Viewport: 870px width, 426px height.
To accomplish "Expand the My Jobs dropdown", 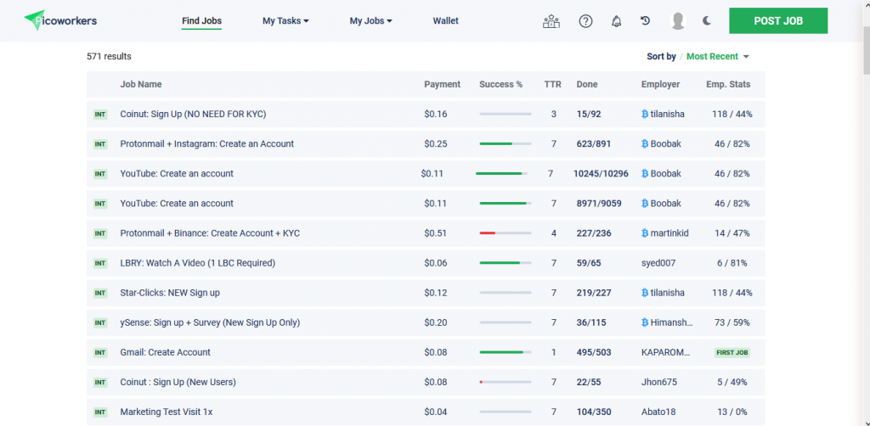I will tap(370, 20).
